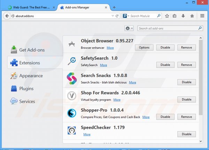209x150 pixels.
Task: Select the Shop For Rewards 2.0.0.446 title
Action: pos(110,93)
